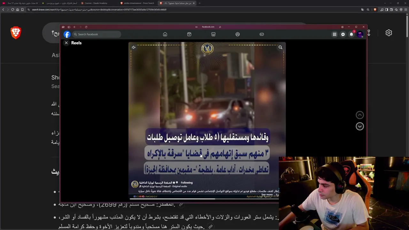Open the Facebook Reels video tab icon

click(x=189, y=34)
